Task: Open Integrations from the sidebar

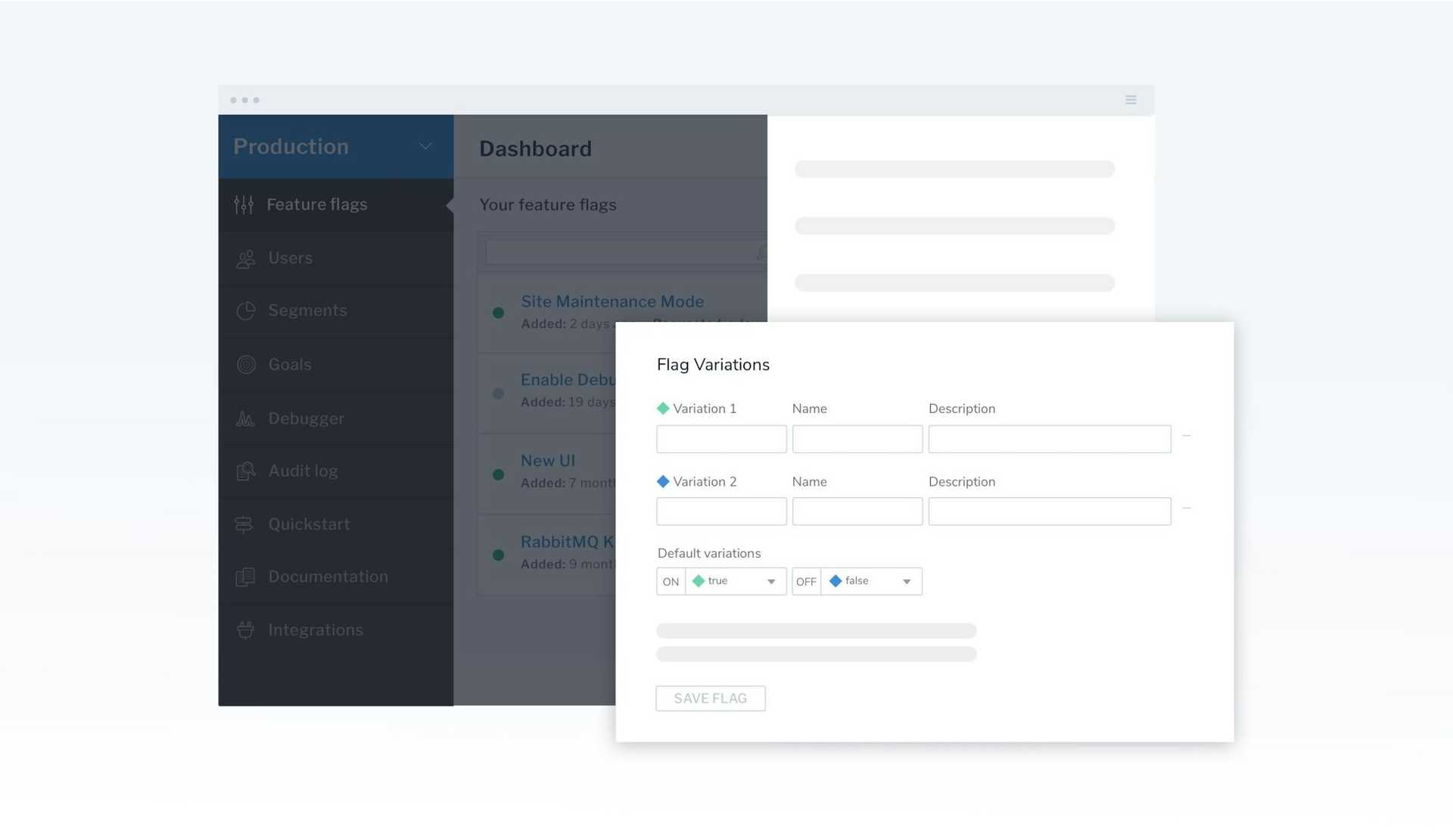Action: 315,630
